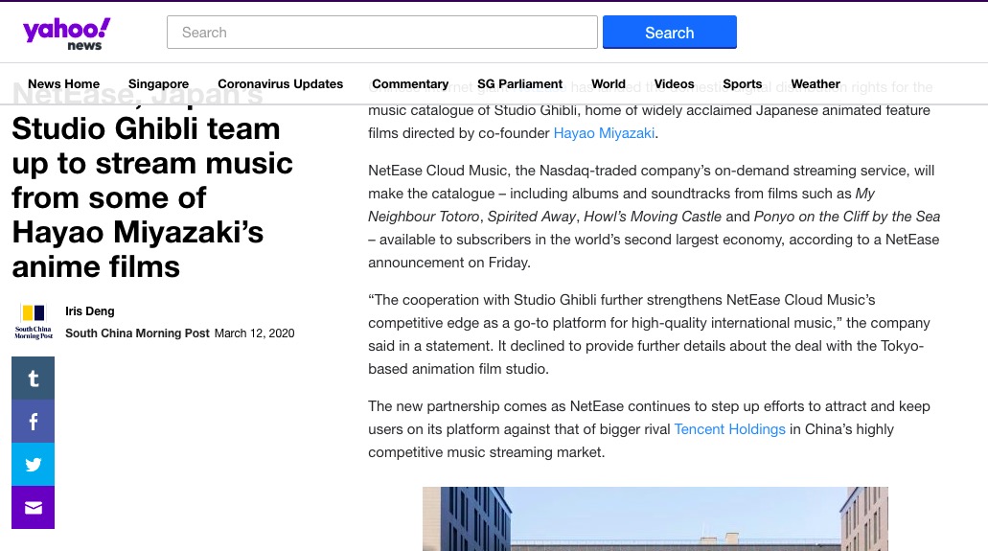
Task: Share article on Twitter
Action: (x=33, y=465)
